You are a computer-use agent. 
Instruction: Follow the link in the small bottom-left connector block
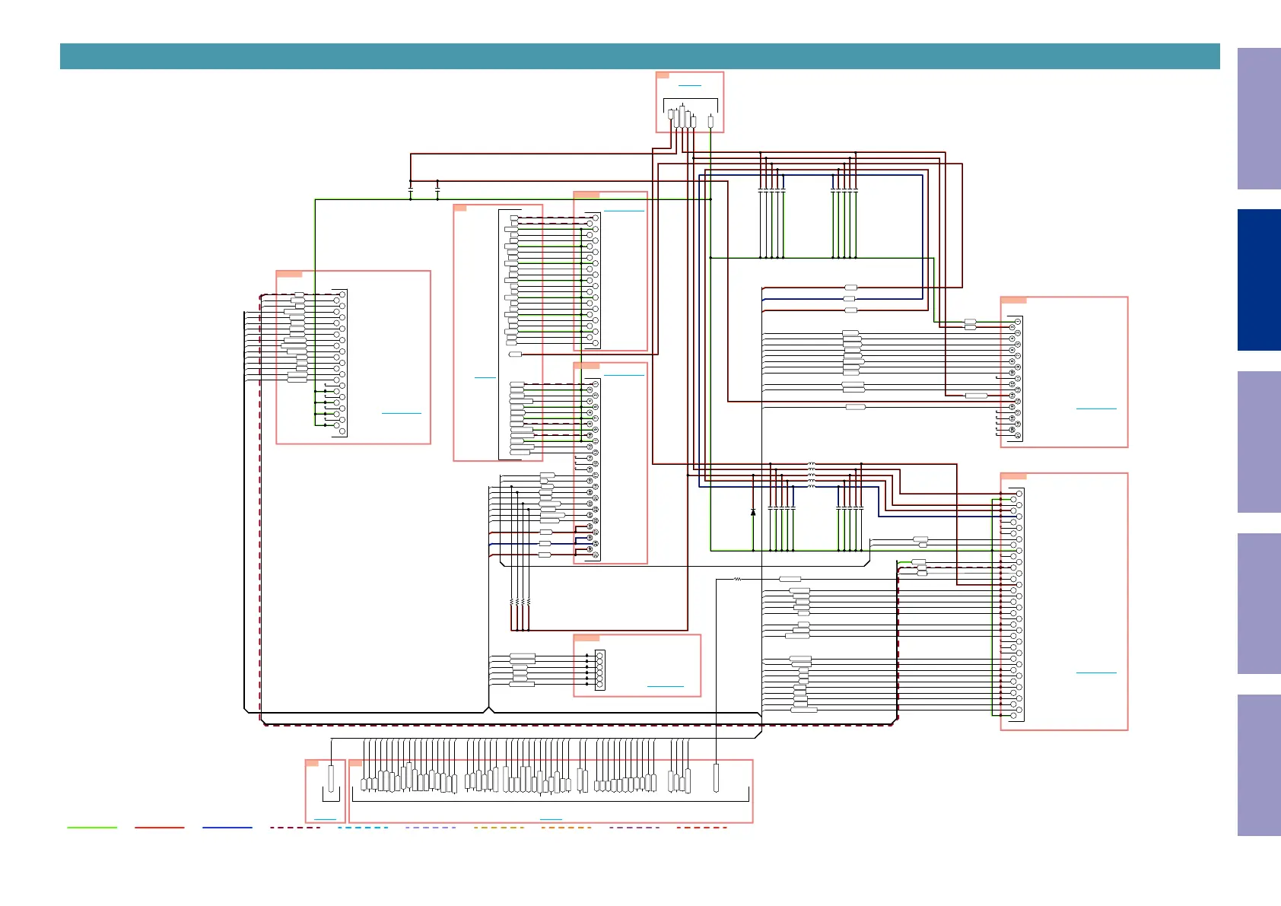point(325,819)
